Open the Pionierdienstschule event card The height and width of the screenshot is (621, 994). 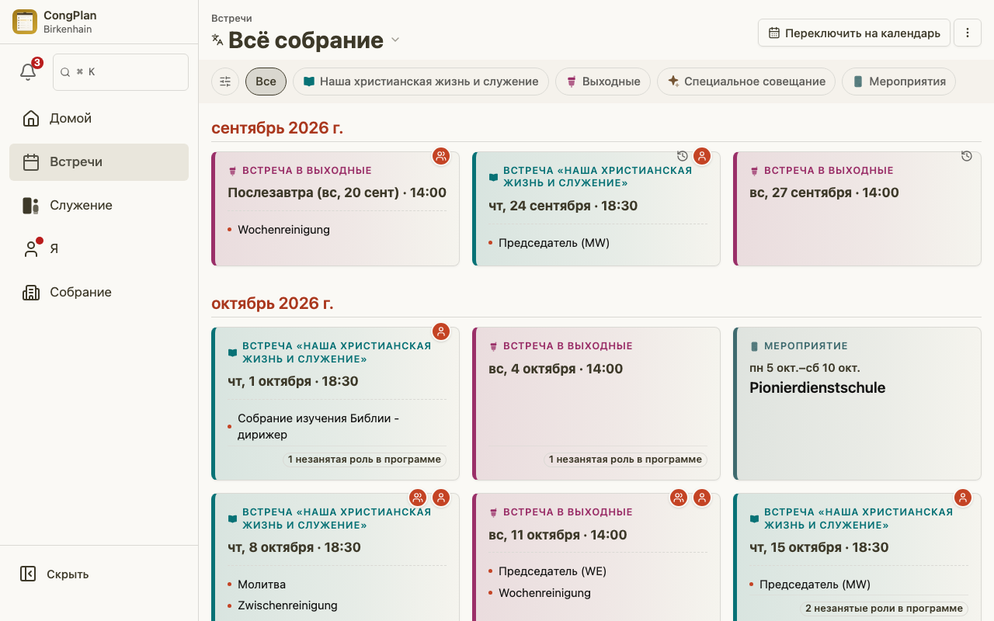tap(857, 404)
